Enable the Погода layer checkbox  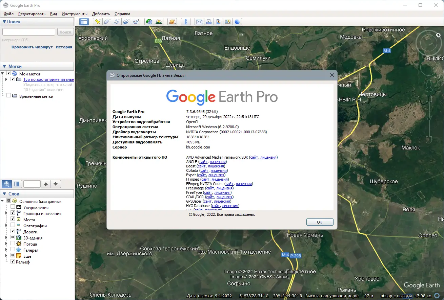12,244
